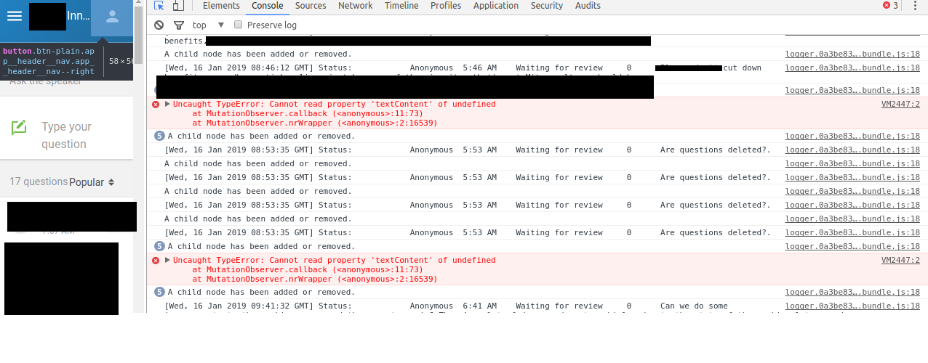Click the green edit question icon
The image size is (928, 363).
pyautogui.click(x=19, y=129)
